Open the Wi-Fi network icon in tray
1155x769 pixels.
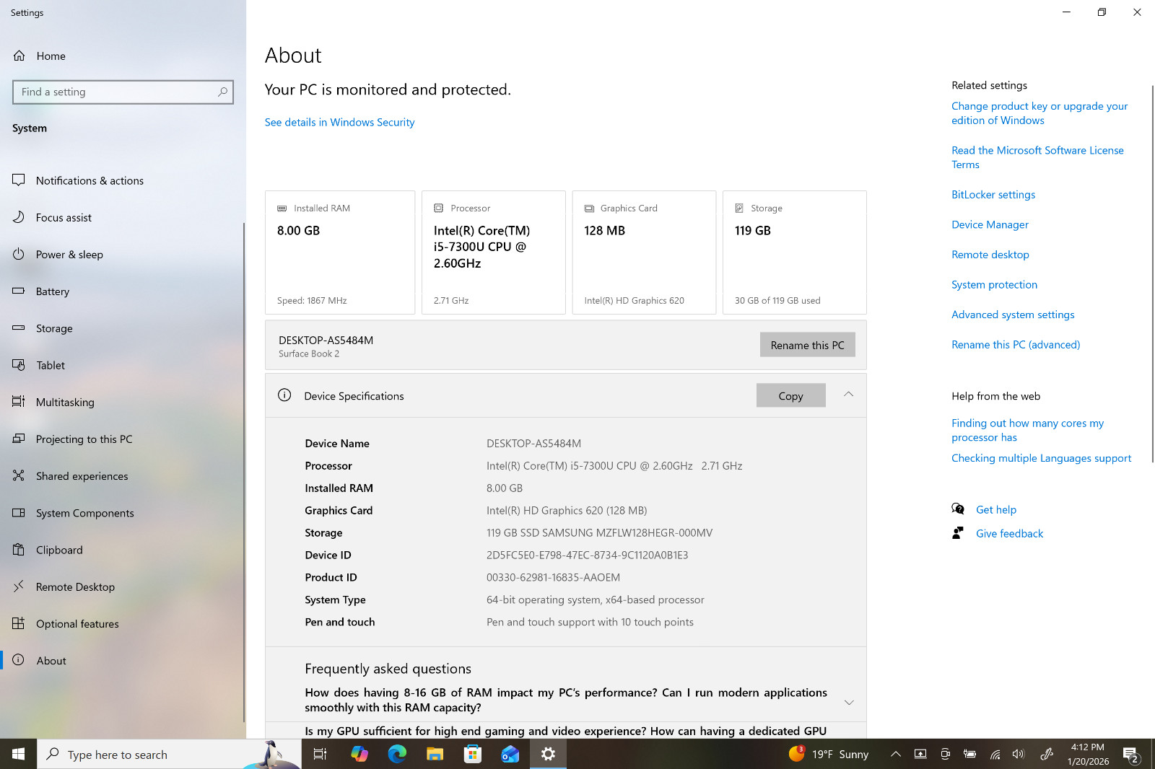(x=995, y=754)
